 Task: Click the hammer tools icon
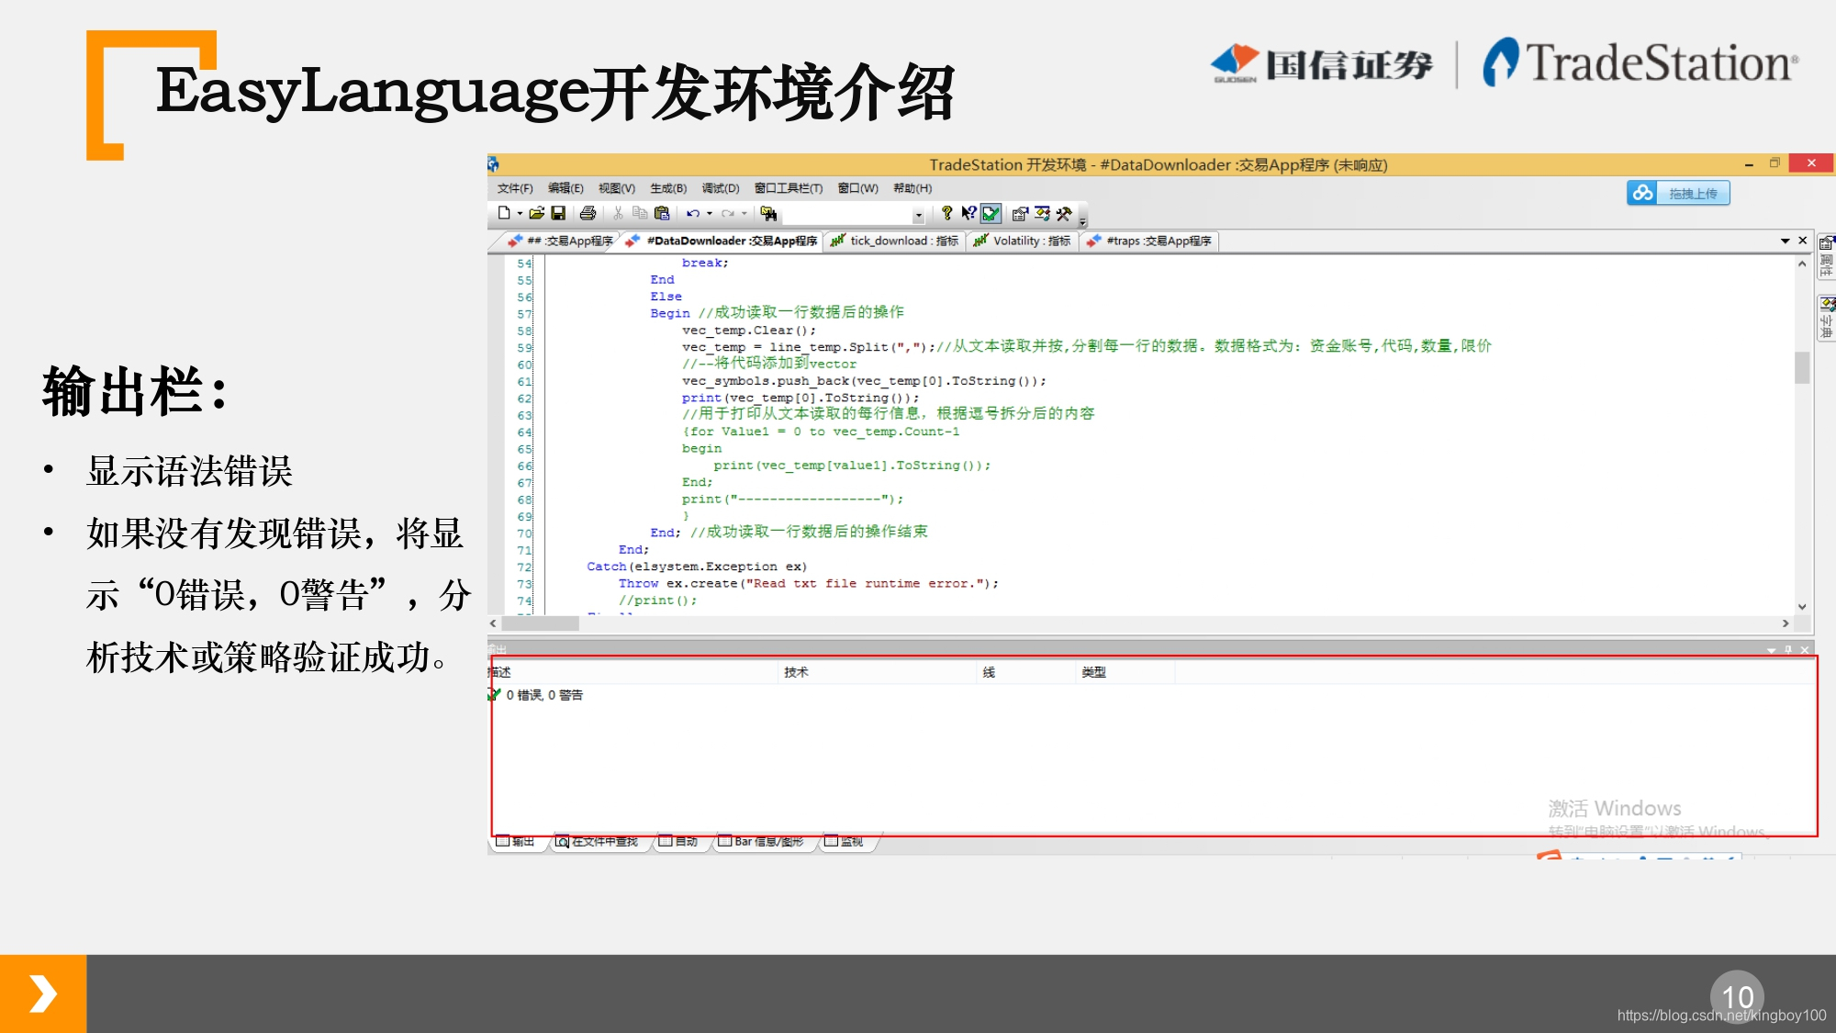coord(1064,214)
